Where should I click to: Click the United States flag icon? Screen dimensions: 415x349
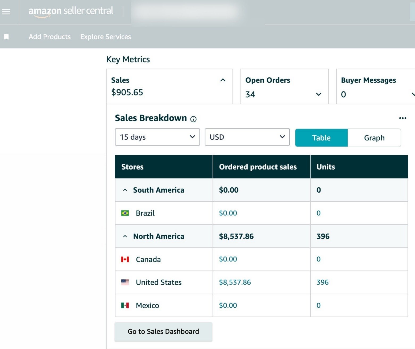click(125, 282)
